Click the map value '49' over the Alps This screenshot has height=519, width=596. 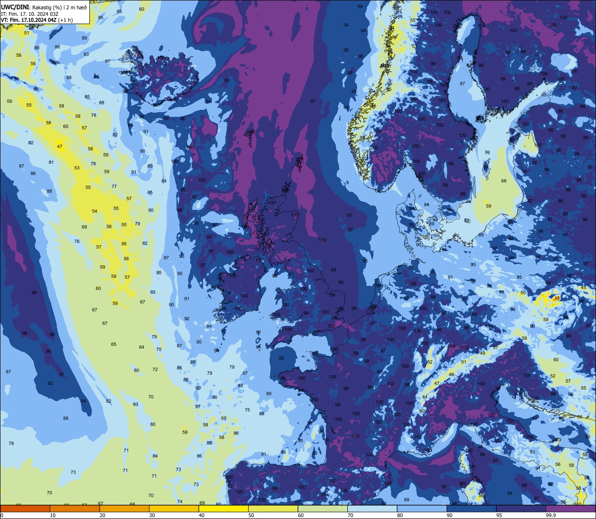[x=482, y=353]
